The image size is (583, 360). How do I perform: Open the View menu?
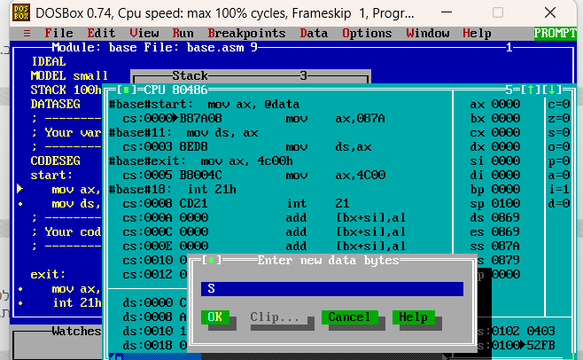pyautogui.click(x=144, y=34)
